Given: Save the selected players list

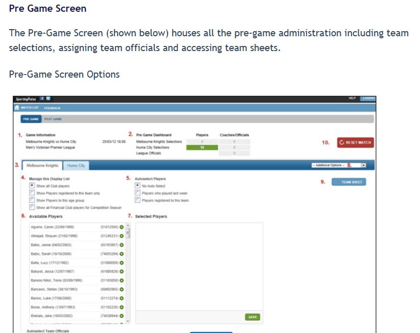Looking at the screenshot, I should [252, 317].
